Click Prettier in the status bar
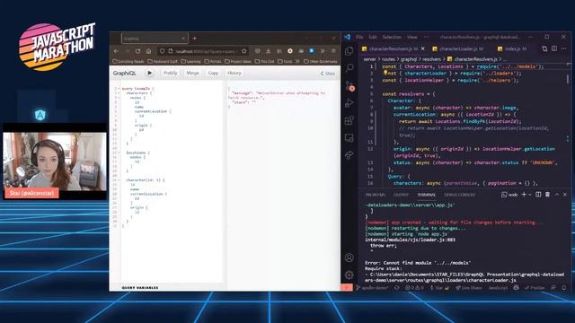 pyautogui.click(x=535, y=288)
